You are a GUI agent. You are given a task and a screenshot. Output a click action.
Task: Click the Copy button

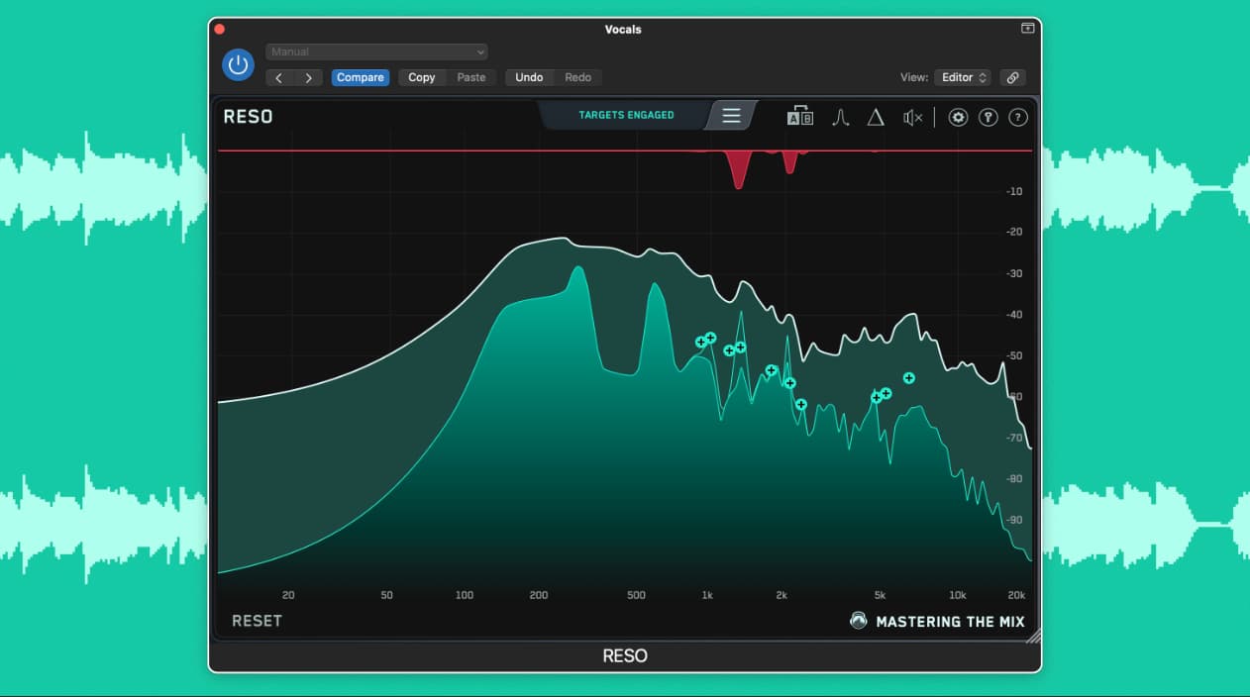(x=422, y=77)
